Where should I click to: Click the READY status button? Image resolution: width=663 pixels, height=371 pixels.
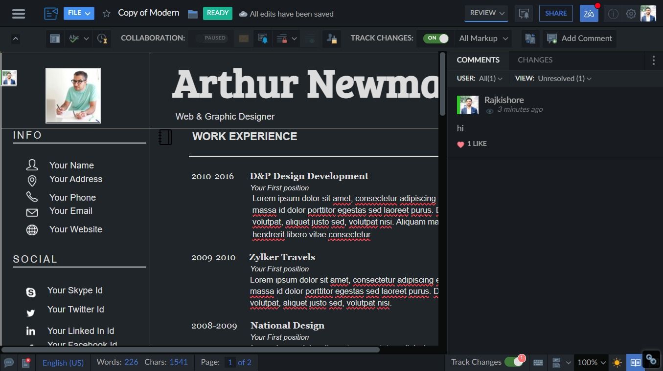[218, 13]
